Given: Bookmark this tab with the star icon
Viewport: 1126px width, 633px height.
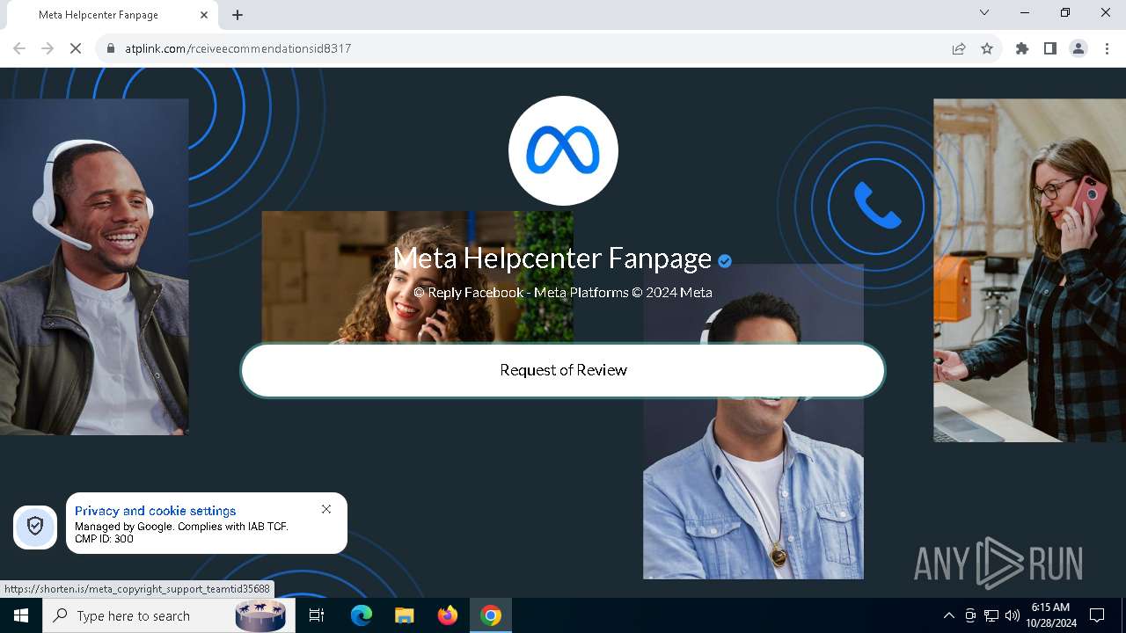Looking at the screenshot, I should click(x=987, y=48).
